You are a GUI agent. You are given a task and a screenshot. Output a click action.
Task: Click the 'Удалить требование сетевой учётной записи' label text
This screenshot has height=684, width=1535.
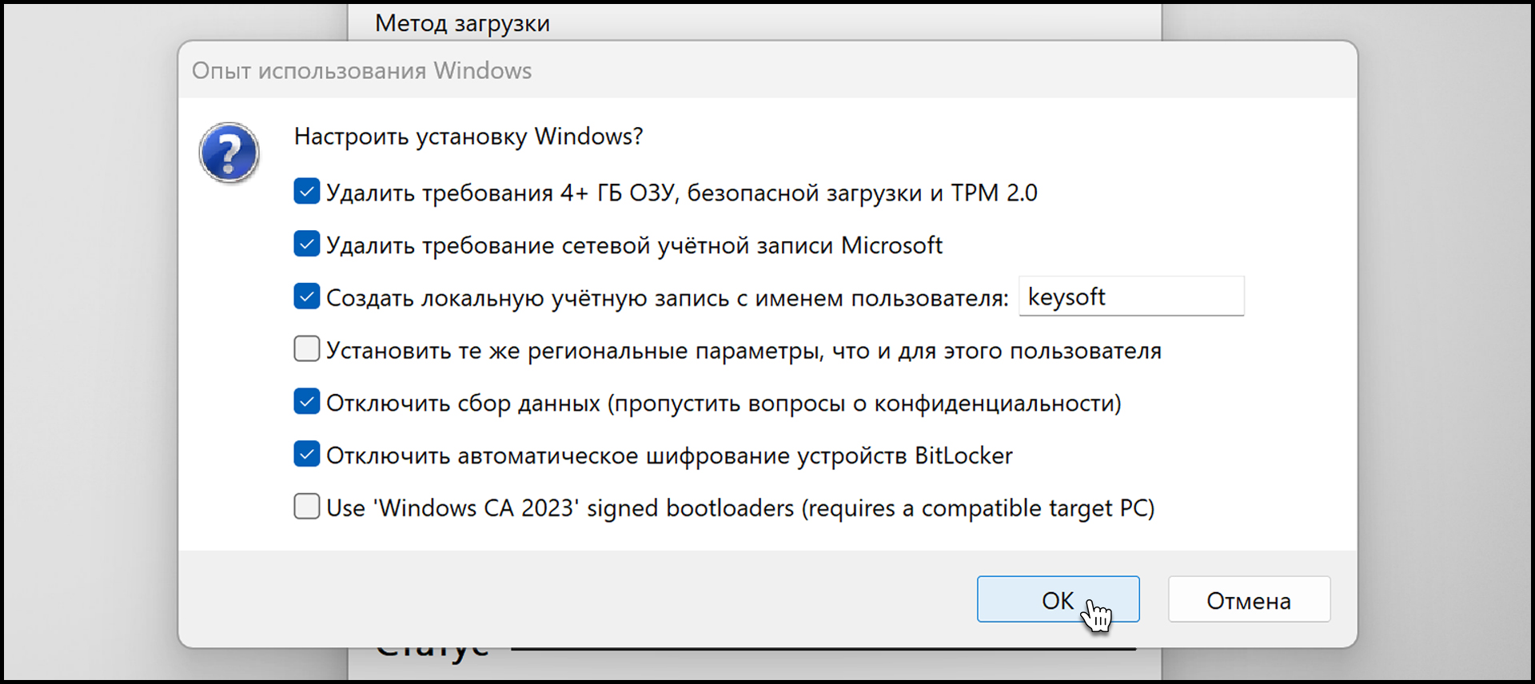pos(634,245)
